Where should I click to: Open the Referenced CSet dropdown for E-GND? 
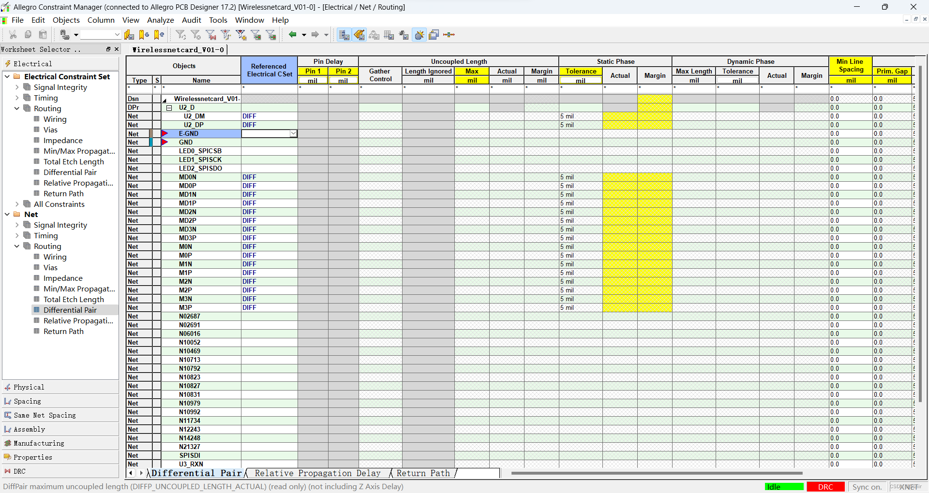coord(293,133)
